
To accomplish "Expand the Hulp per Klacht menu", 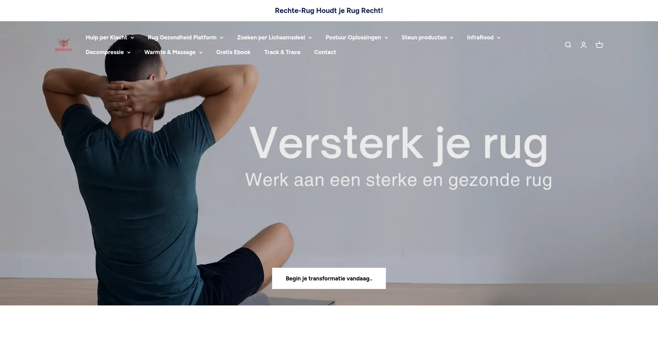I will 110,37.
